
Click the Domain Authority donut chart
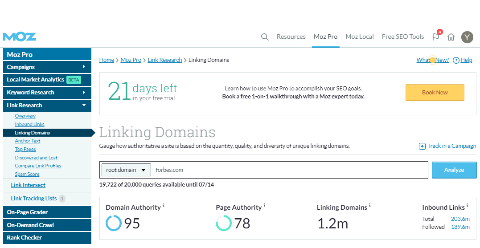[114, 223]
